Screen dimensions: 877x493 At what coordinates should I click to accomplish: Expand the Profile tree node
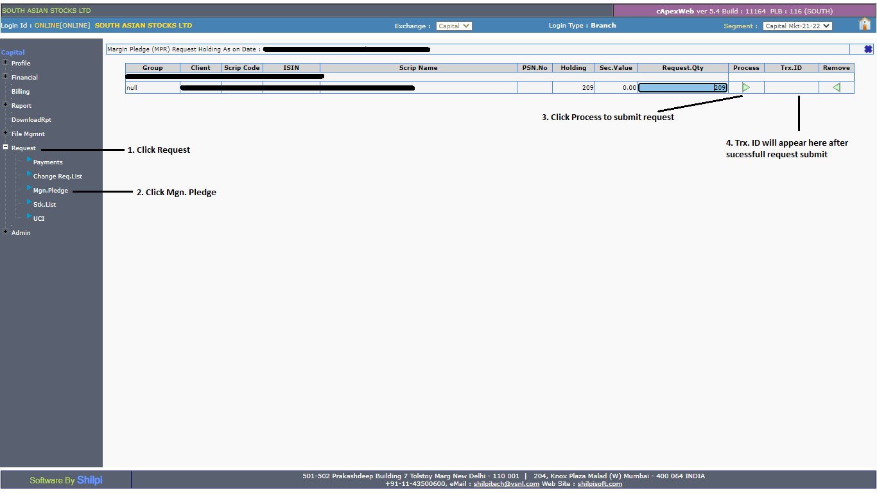click(x=6, y=63)
